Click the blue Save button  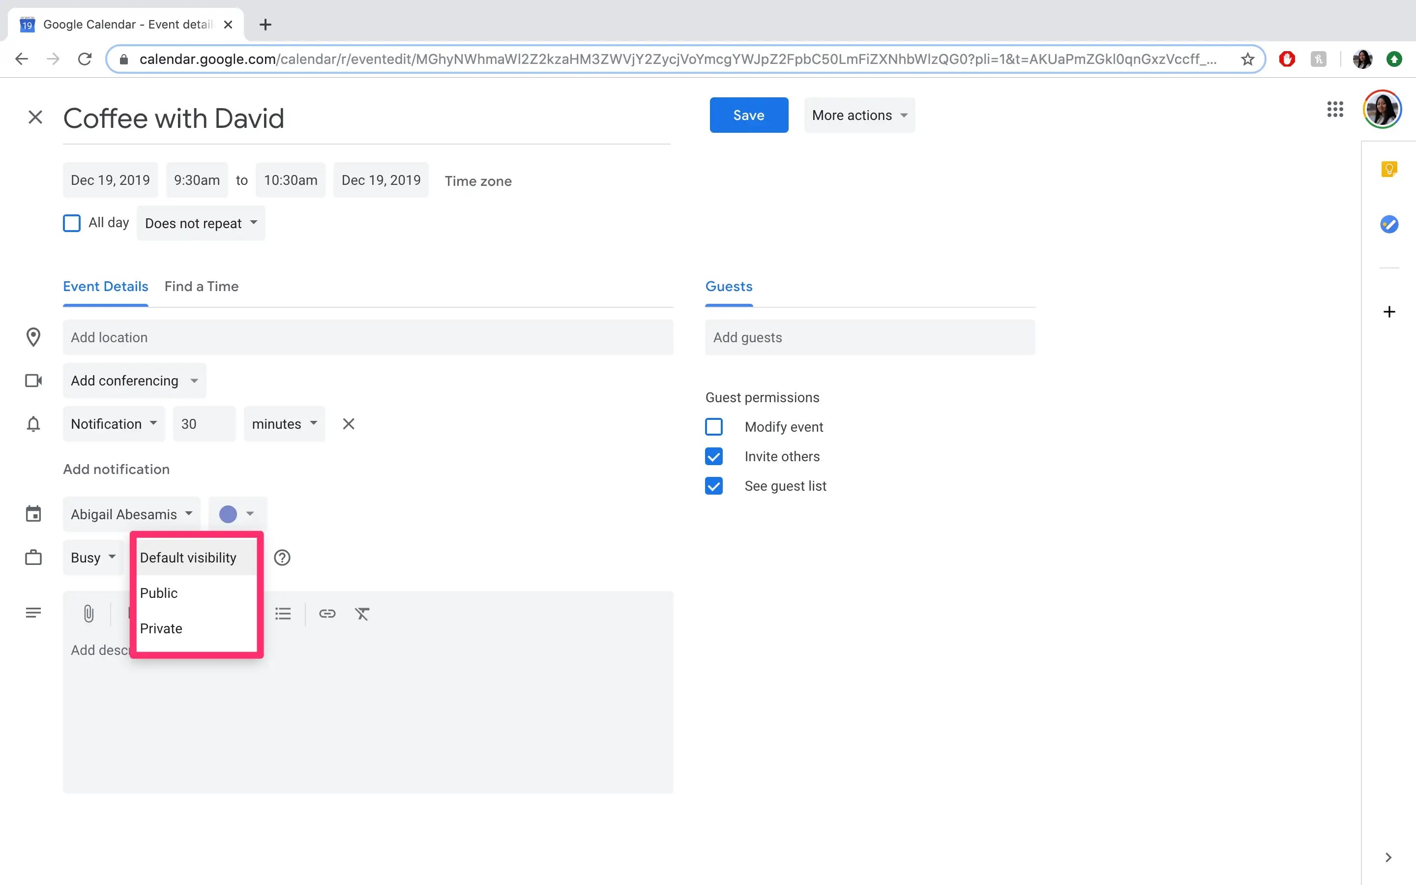(748, 116)
